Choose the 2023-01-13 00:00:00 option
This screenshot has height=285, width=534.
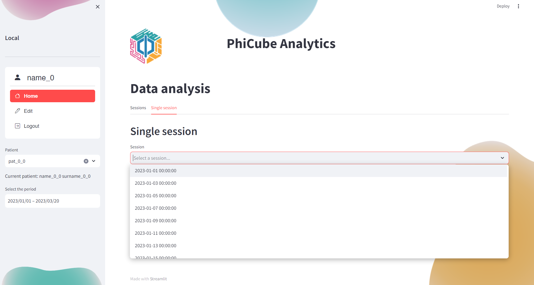[155, 246]
